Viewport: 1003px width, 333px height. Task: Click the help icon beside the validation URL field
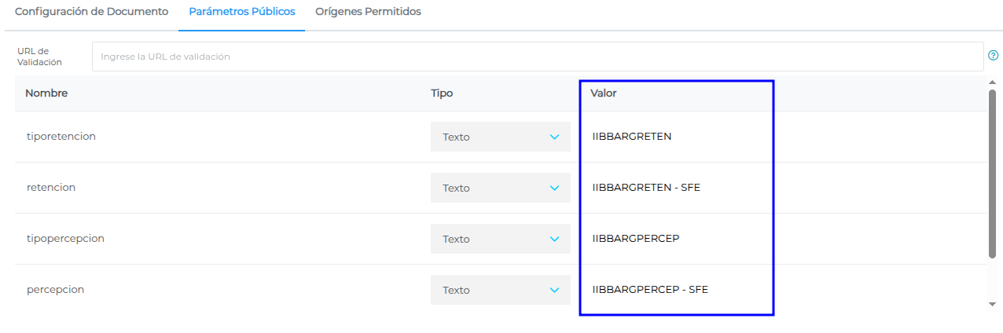993,56
